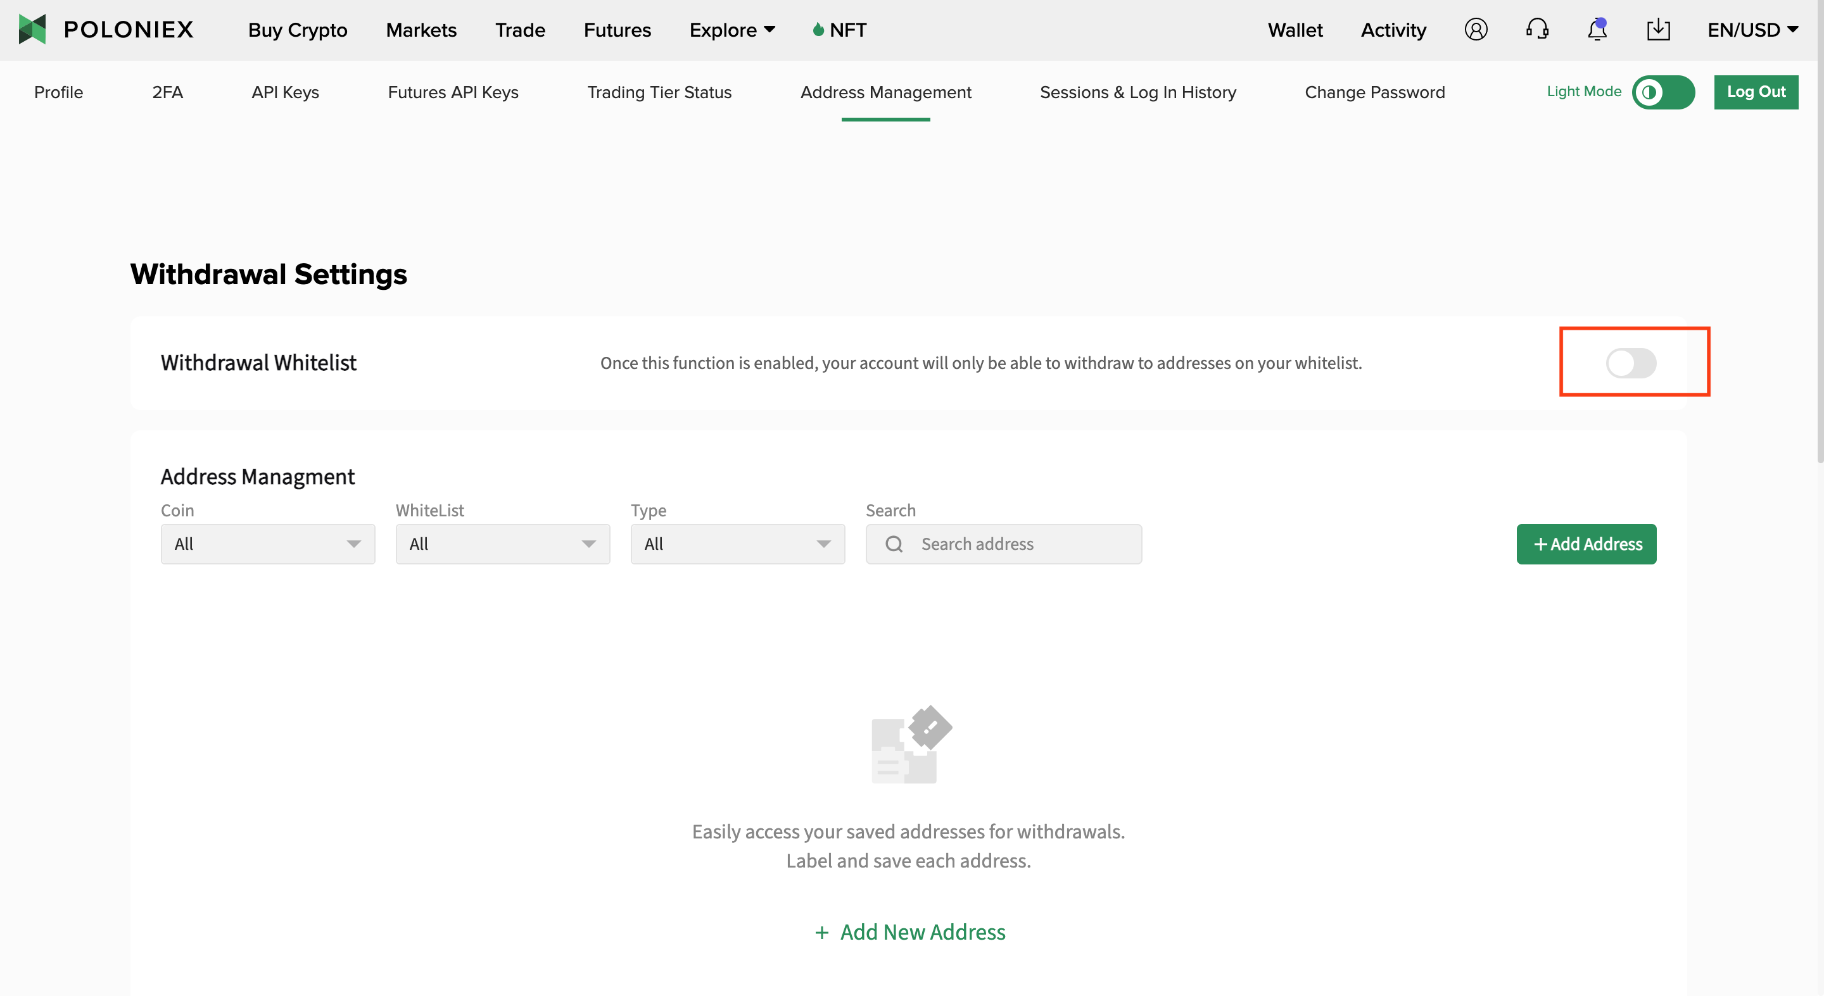Click the headset support icon
1824x996 pixels.
[1537, 30]
